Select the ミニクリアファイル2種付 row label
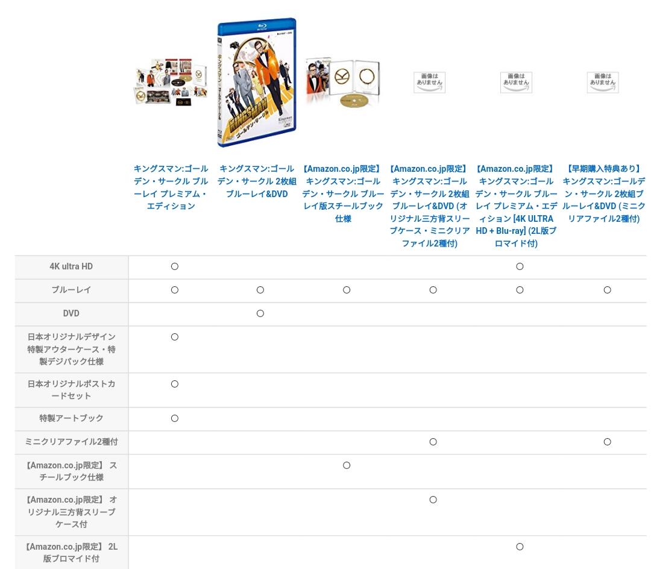 tap(71, 442)
